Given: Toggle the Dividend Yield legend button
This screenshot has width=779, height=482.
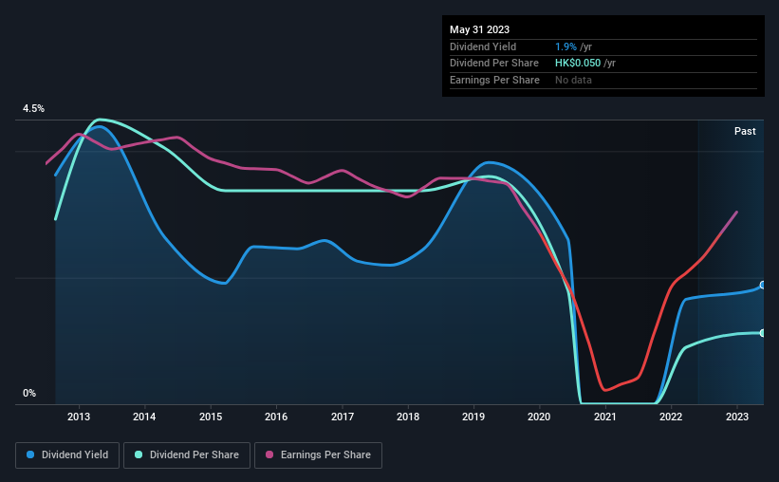Looking at the screenshot, I should tap(67, 455).
